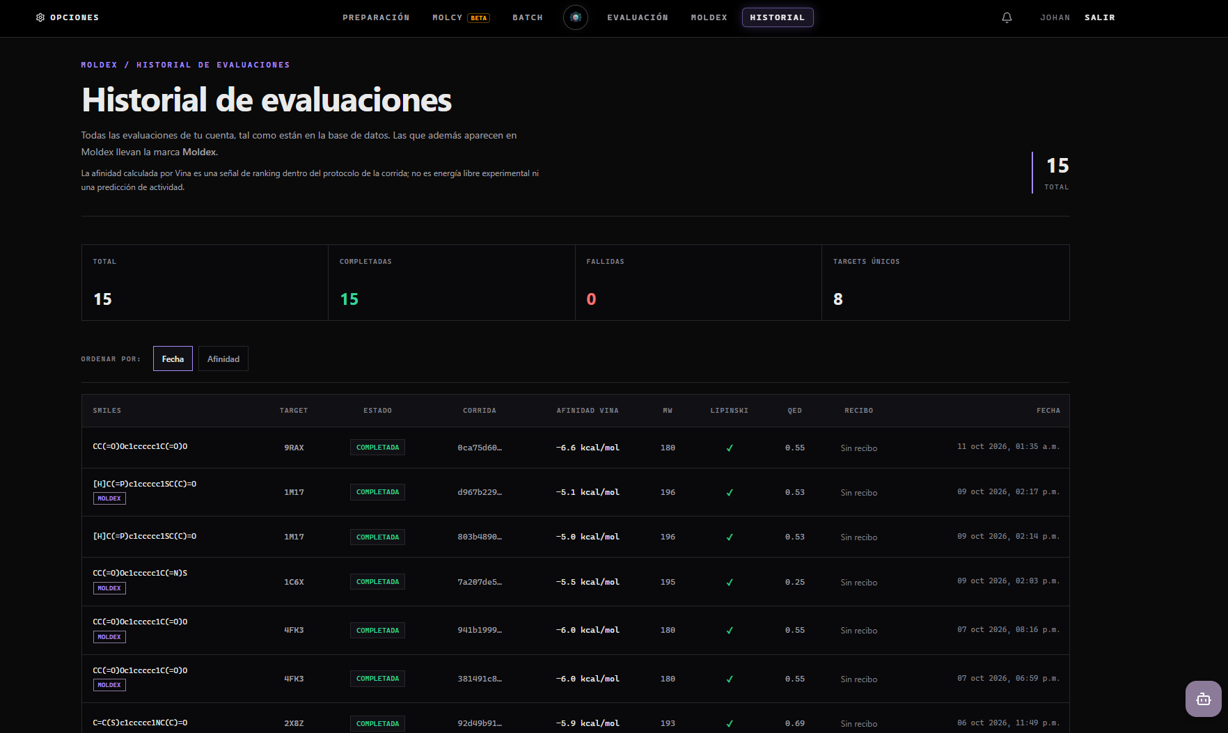
Task: Click Completada badge for corrida d967b229
Action: pyautogui.click(x=377, y=492)
